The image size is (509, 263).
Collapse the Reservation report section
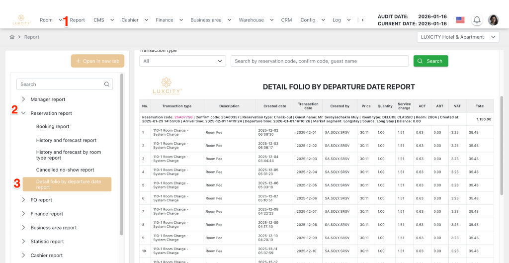23,113
